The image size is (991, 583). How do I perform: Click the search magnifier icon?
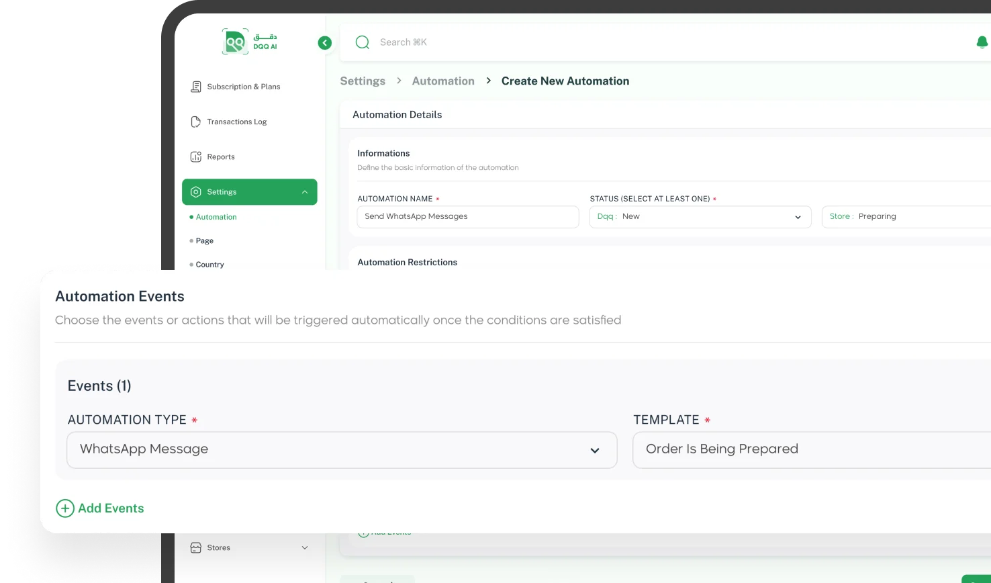(363, 42)
